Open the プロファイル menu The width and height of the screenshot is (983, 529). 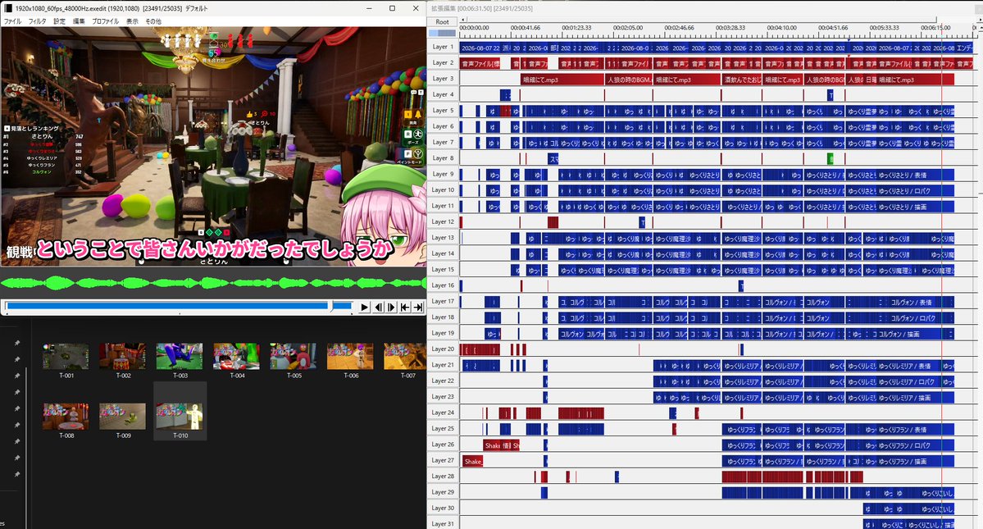point(105,21)
